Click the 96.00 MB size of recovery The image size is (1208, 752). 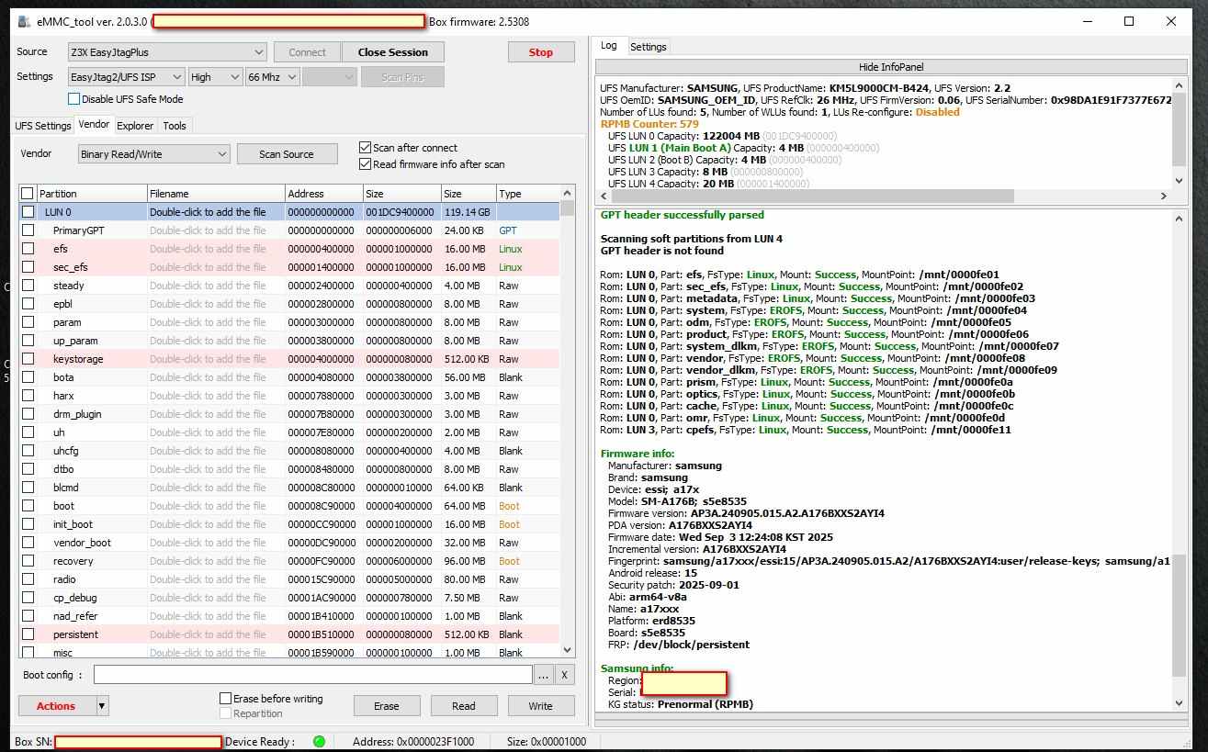tap(466, 561)
